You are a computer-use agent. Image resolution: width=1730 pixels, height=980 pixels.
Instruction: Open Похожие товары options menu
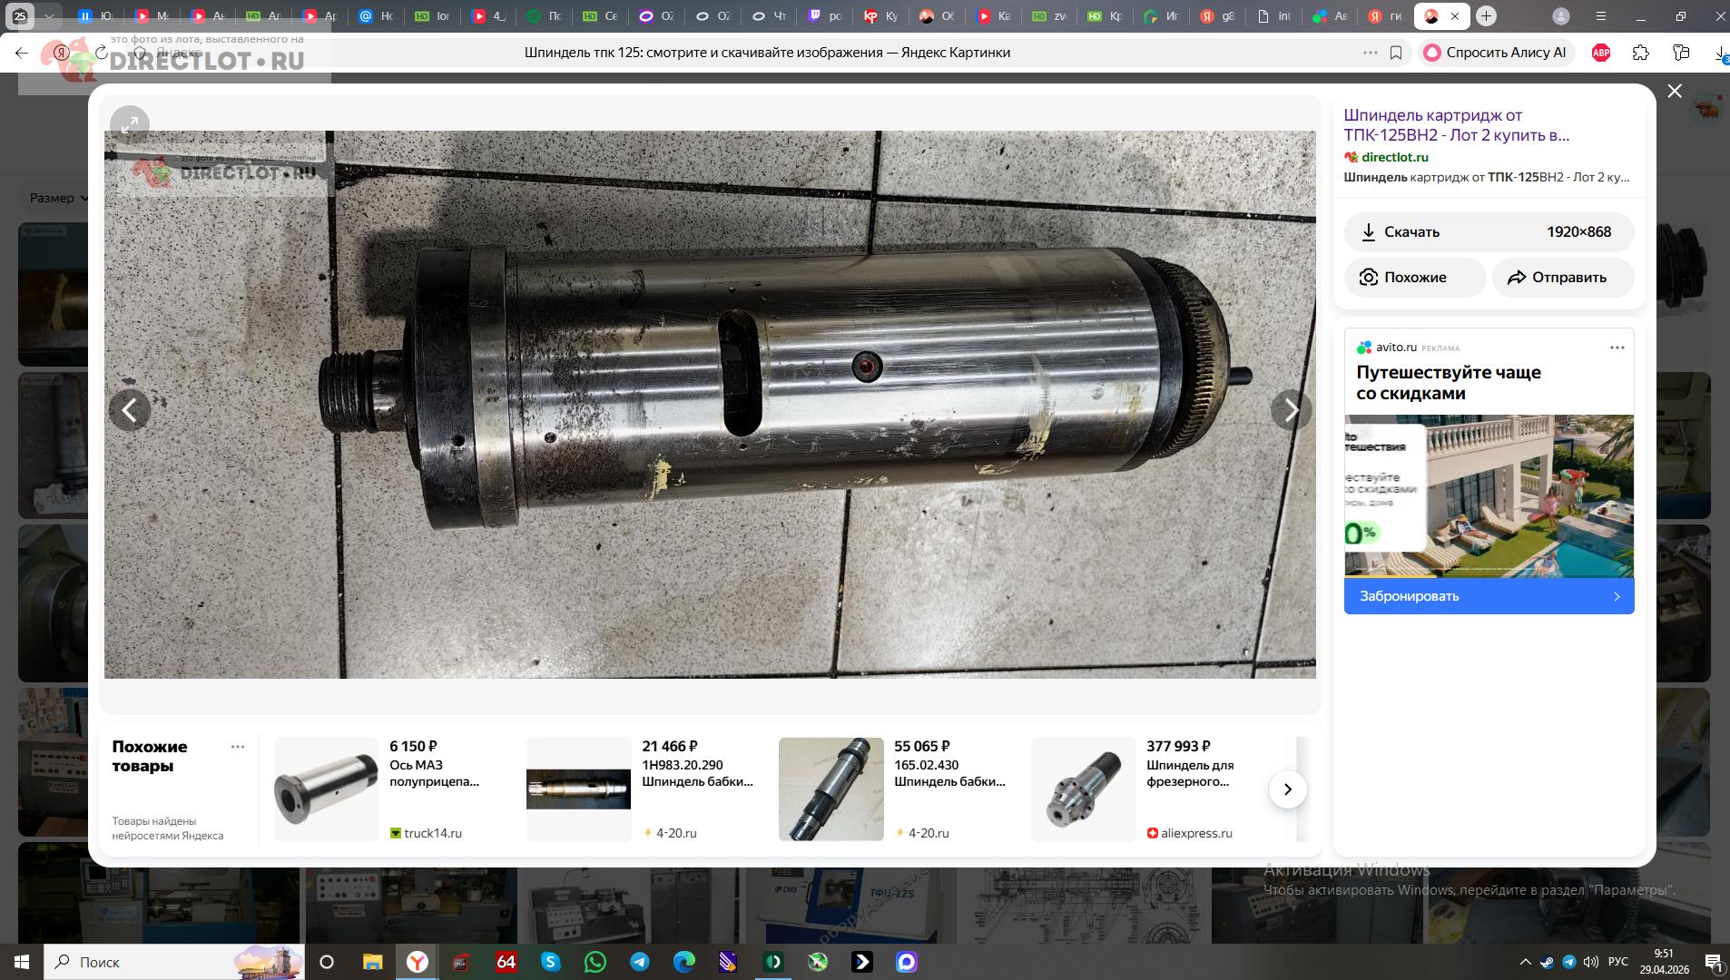(x=238, y=747)
